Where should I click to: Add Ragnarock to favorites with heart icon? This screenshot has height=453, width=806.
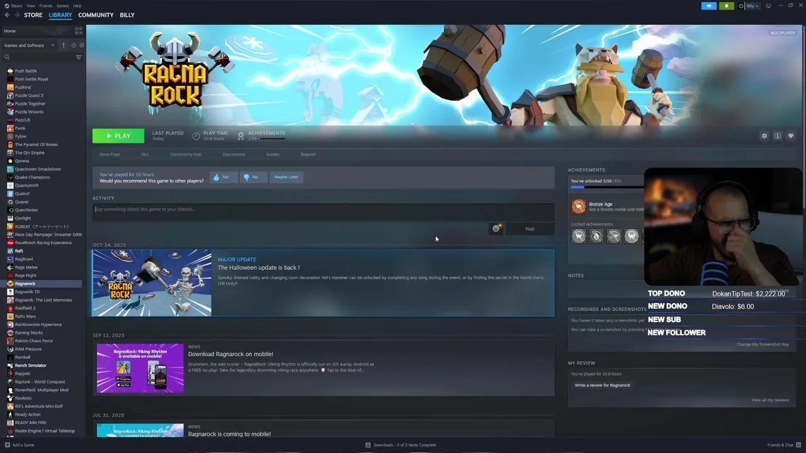tap(791, 136)
